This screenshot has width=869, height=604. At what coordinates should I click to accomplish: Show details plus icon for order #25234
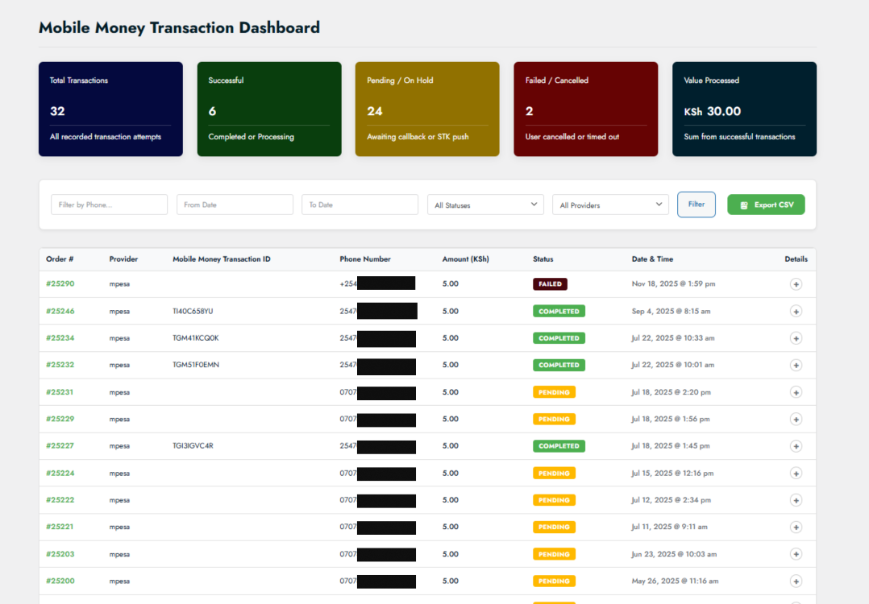(796, 338)
